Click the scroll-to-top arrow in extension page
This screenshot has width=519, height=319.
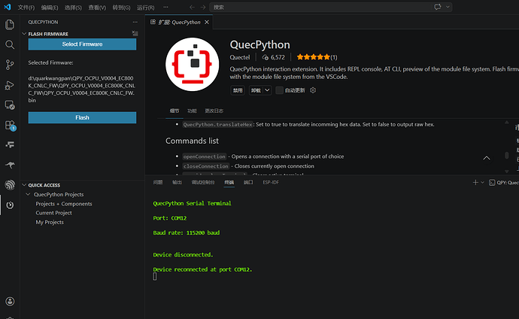coord(486,158)
